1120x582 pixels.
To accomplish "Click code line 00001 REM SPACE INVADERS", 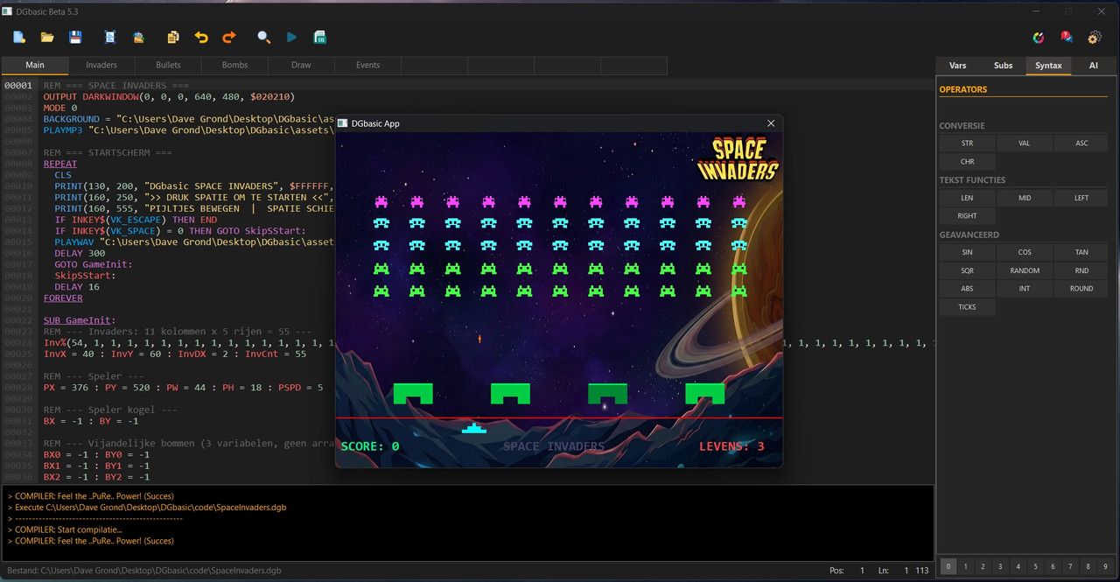I will point(116,86).
